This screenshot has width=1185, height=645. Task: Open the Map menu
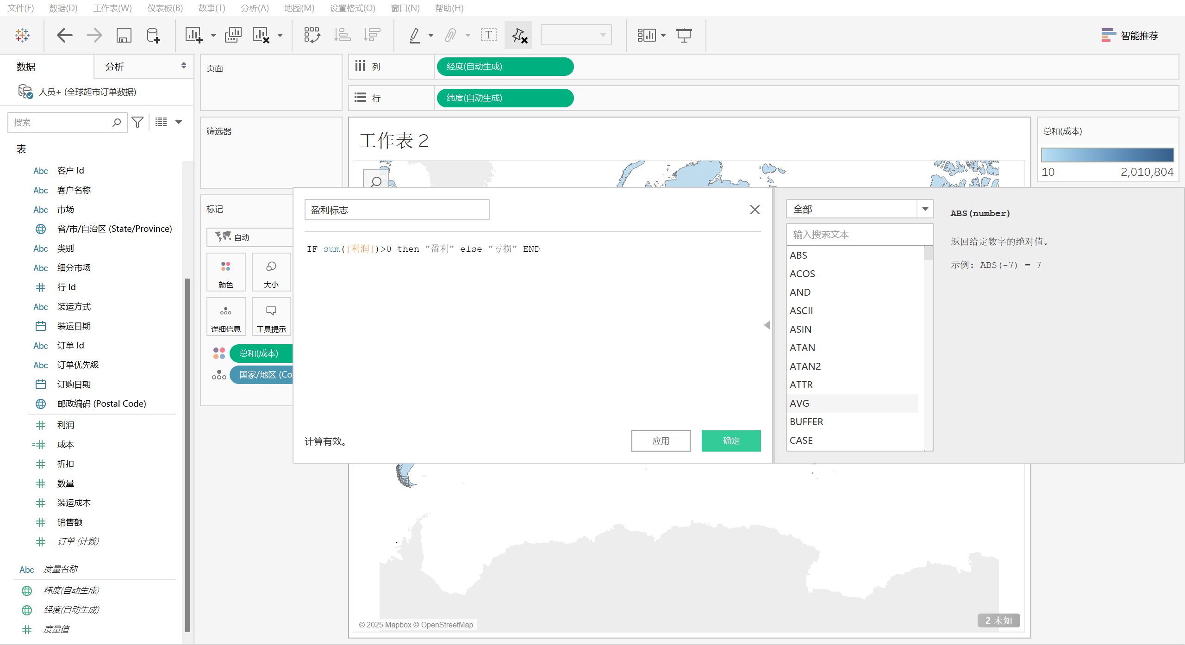[299, 8]
